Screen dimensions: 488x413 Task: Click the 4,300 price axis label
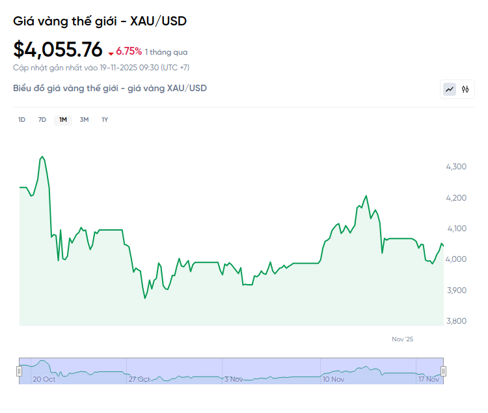(456, 167)
